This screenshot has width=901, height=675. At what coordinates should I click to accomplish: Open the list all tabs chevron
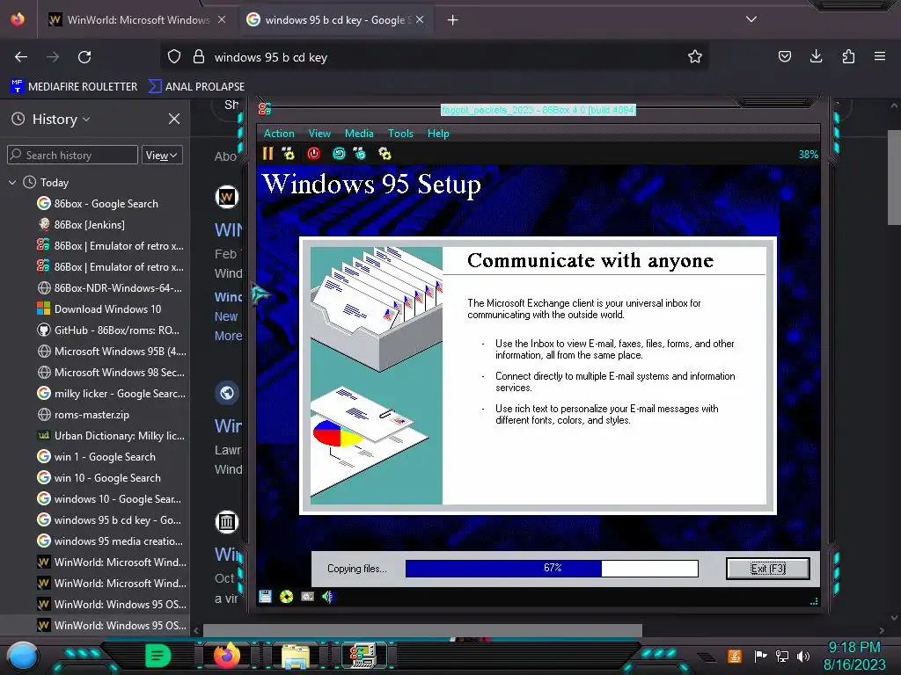pyautogui.click(x=751, y=19)
